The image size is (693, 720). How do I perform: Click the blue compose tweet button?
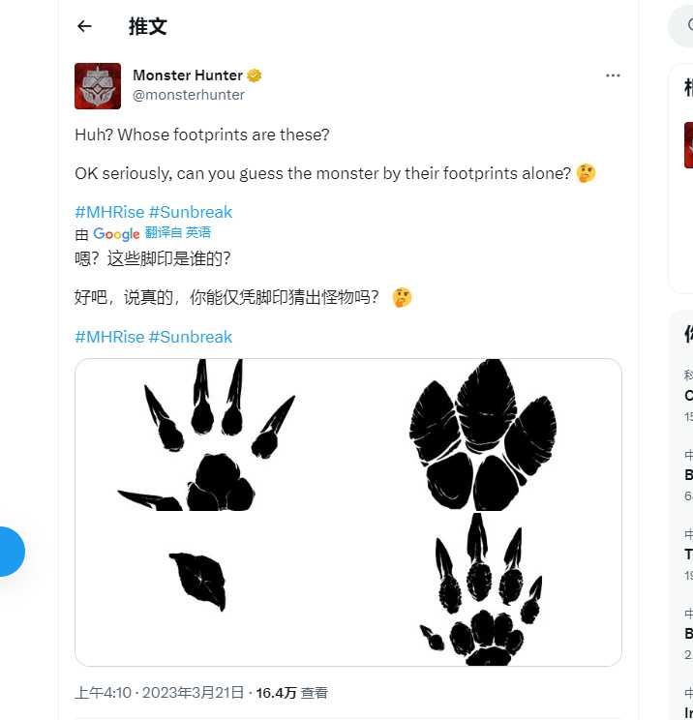point(10,552)
